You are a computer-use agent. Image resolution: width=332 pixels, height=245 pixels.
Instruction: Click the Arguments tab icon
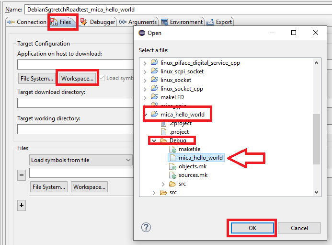[x=123, y=22]
